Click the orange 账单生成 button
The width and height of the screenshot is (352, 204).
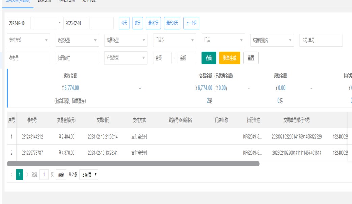pyautogui.click(x=229, y=58)
